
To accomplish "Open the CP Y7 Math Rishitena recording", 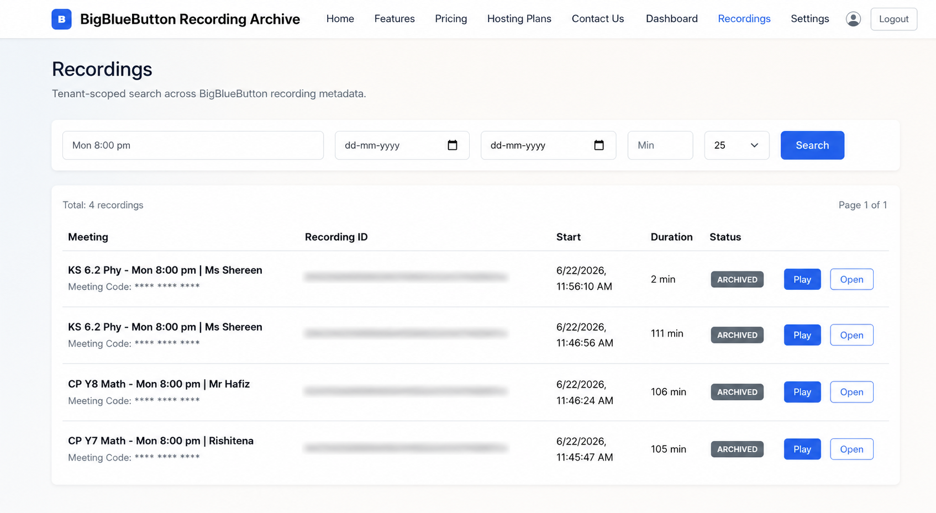I will click(x=851, y=449).
